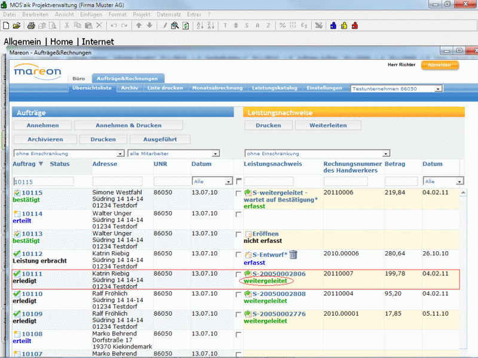Switch to the Archiv tab

[x=130, y=88]
